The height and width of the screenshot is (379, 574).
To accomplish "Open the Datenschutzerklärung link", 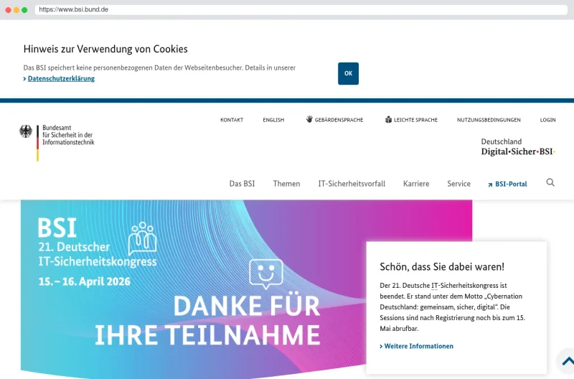I will click(x=61, y=78).
